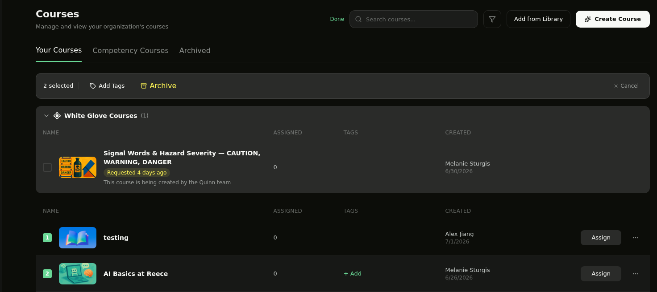657x292 pixels.
Task: Add Tags to selected courses
Action: 107,86
